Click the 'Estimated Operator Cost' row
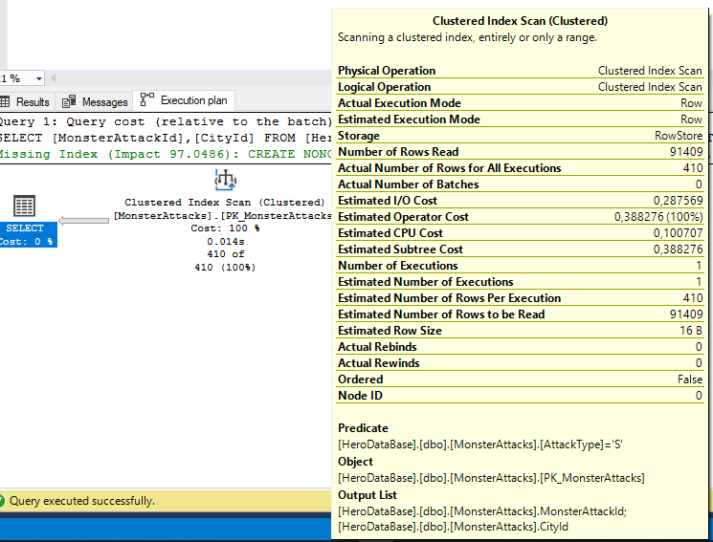713x542 pixels. coord(521,217)
